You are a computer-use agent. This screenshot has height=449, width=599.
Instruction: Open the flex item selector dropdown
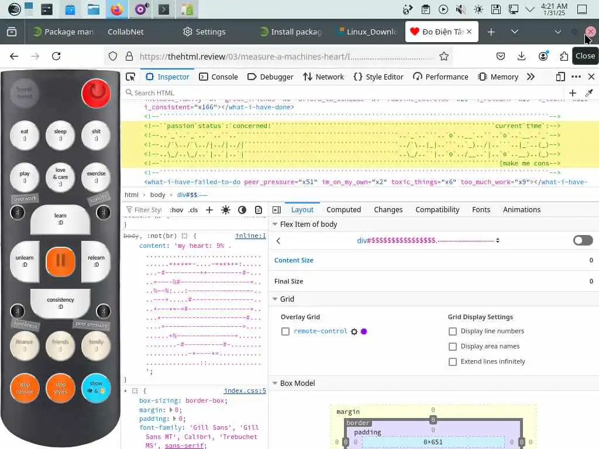[x=428, y=240]
